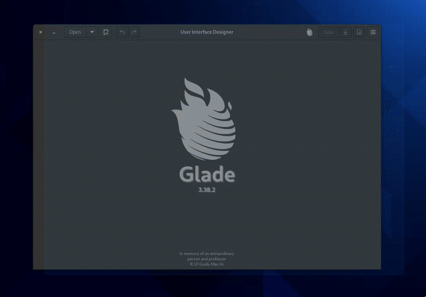Open the hamburger main menu
Viewport: 426px width, 297px height.
pos(373,32)
